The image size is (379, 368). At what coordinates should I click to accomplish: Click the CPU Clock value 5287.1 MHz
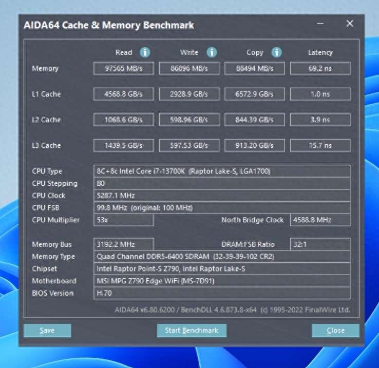(x=222, y=196)
